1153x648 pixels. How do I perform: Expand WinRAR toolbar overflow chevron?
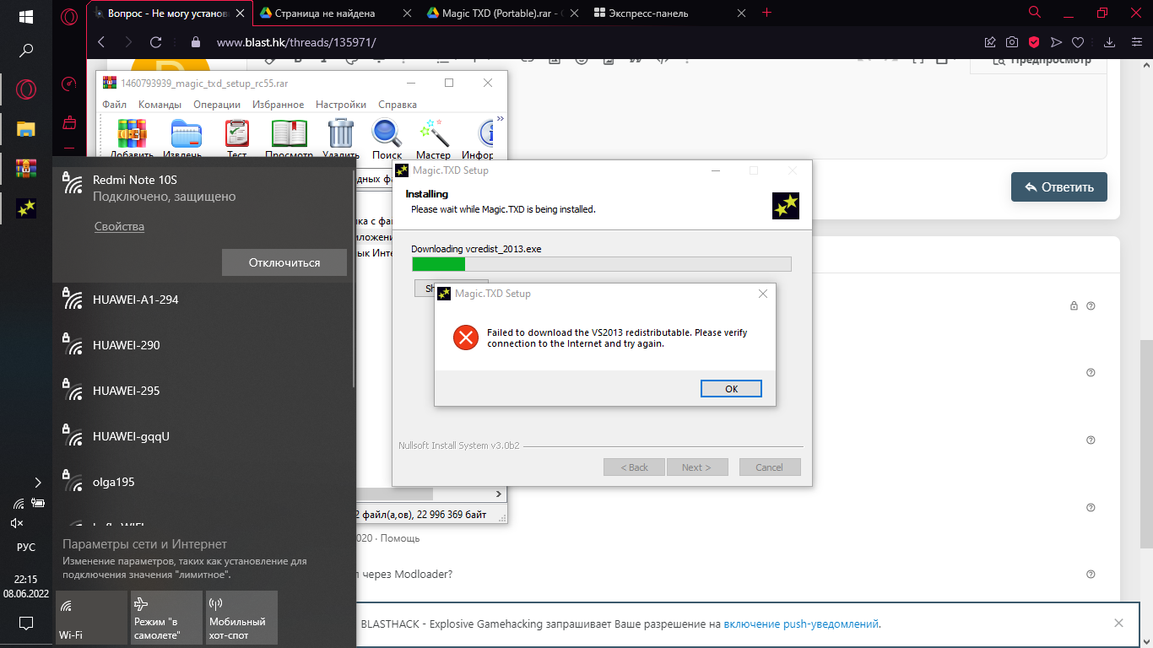tap(500, 119)
